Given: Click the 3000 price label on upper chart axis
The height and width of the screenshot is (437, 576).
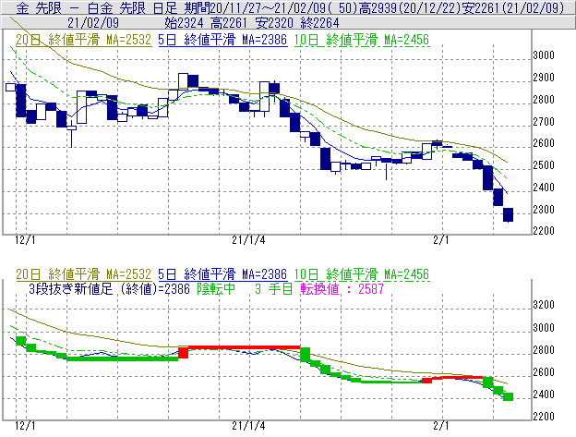Looking at the screenshot, I should [544, 55].
